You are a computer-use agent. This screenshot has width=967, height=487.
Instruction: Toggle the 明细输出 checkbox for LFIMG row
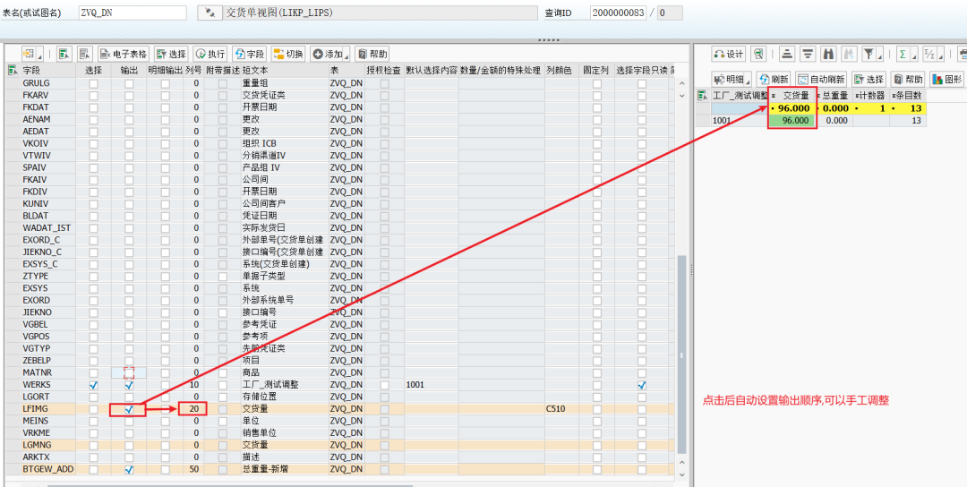[165, 409]
